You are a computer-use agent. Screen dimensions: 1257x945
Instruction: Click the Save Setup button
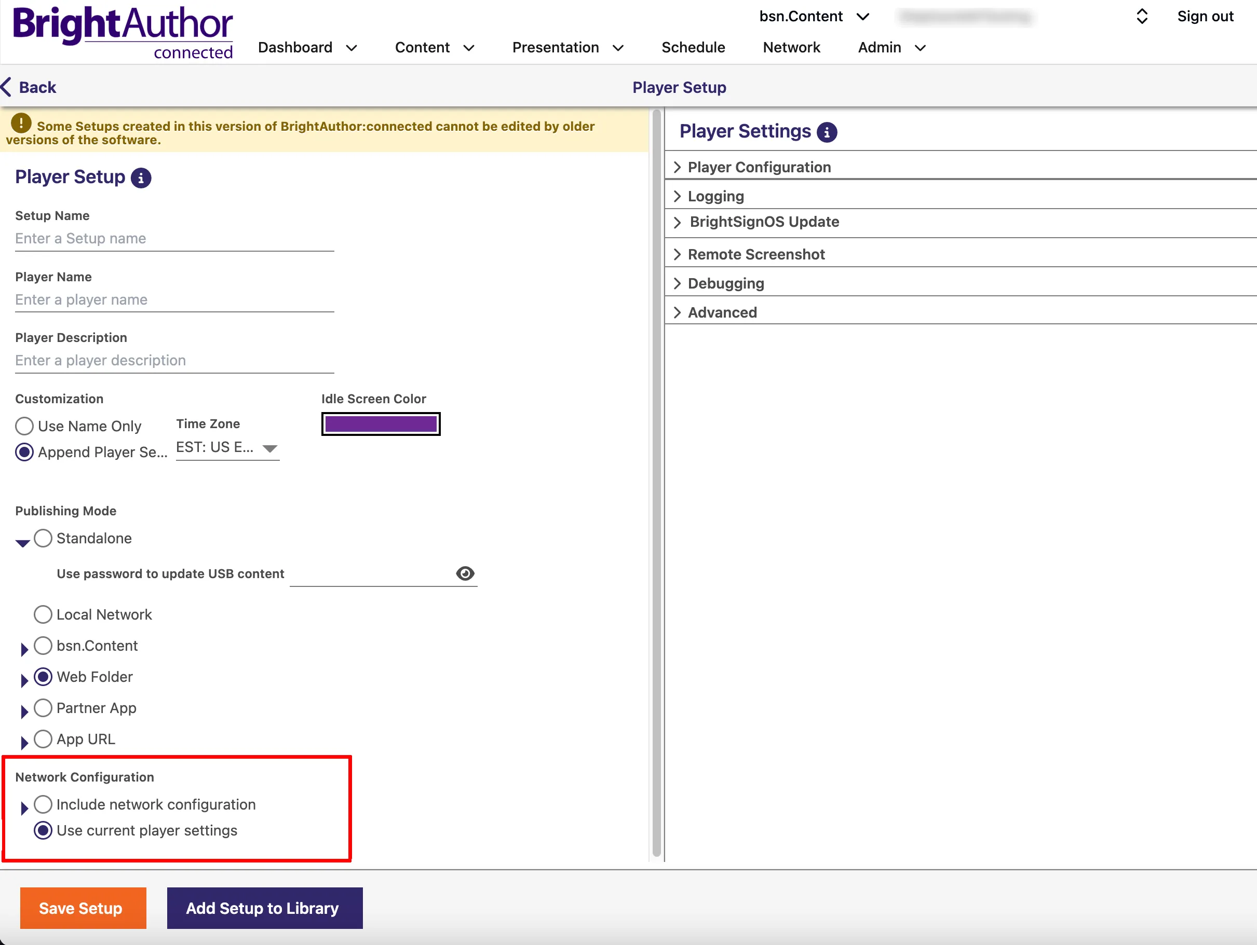[83, 908]
